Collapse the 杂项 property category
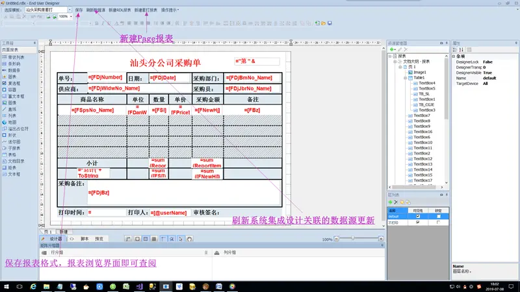Viewport: 520px width, 292px height. click(x=454, y=56)
